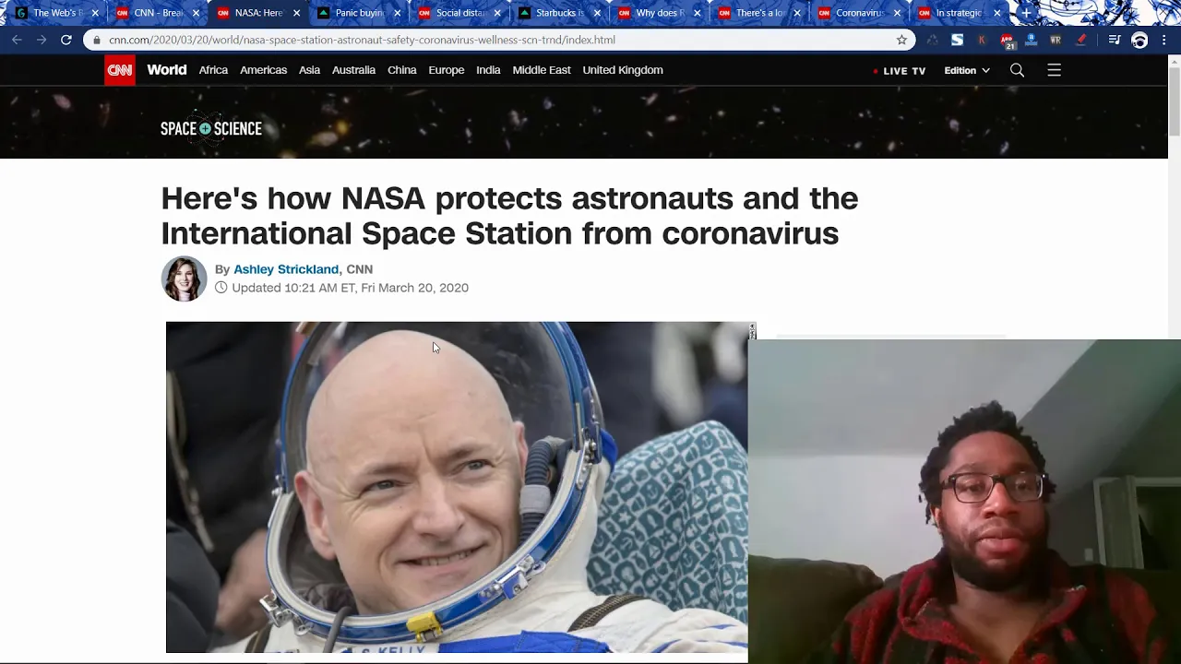Screen dimensions: 1181x664
Task: Open the WR extension
Action: pyautogui.click(x=1056, y=40)
